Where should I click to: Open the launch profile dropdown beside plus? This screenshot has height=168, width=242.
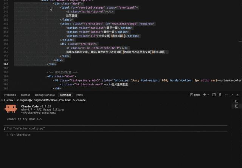point(208,95)
